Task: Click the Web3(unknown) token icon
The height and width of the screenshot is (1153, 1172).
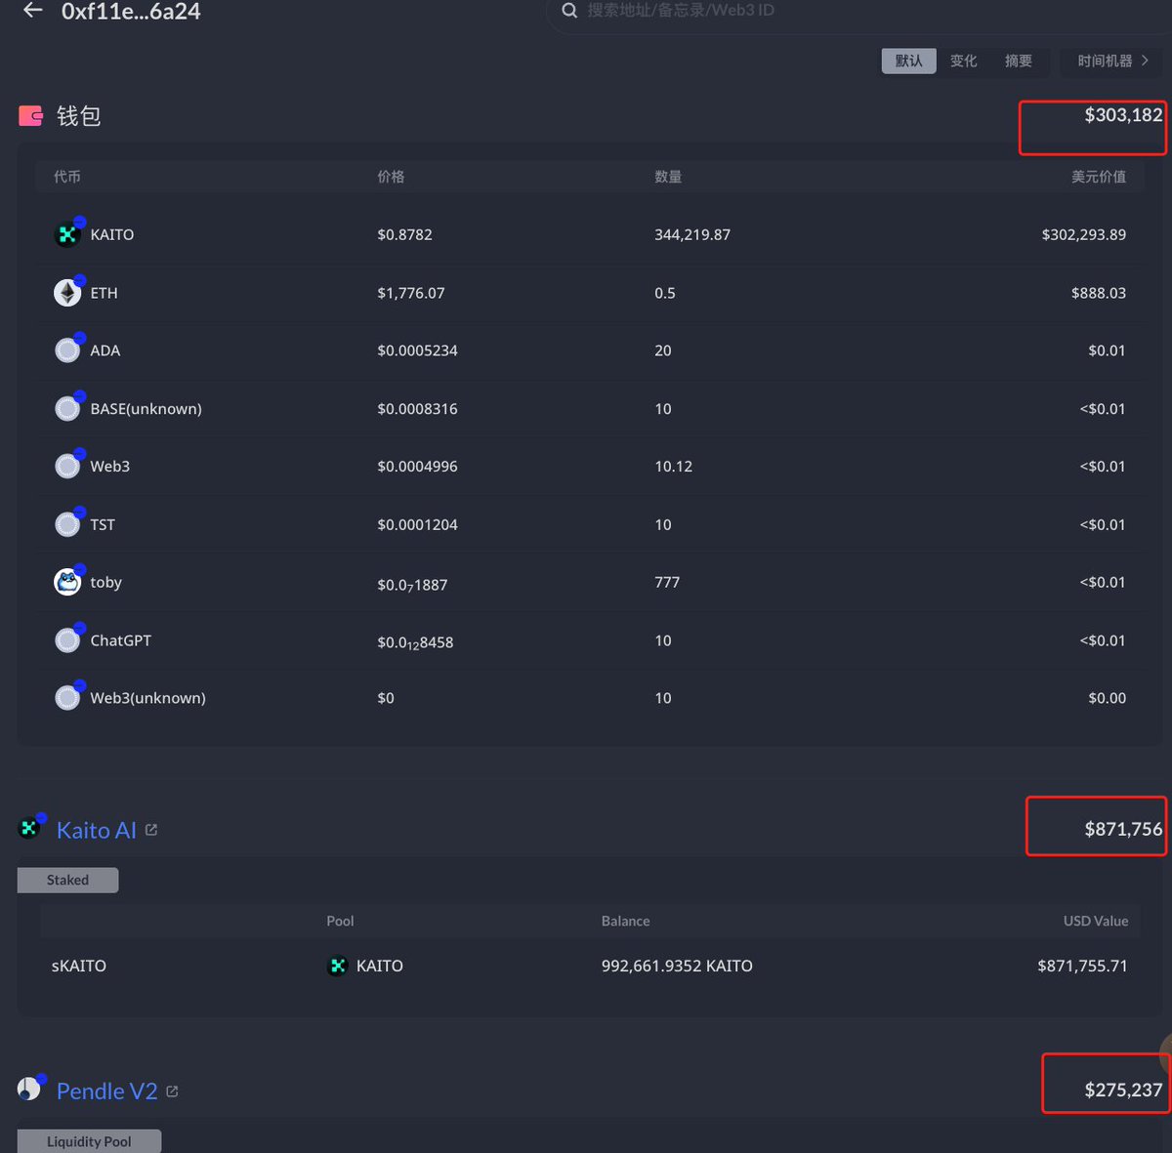Action: point(67,698)
